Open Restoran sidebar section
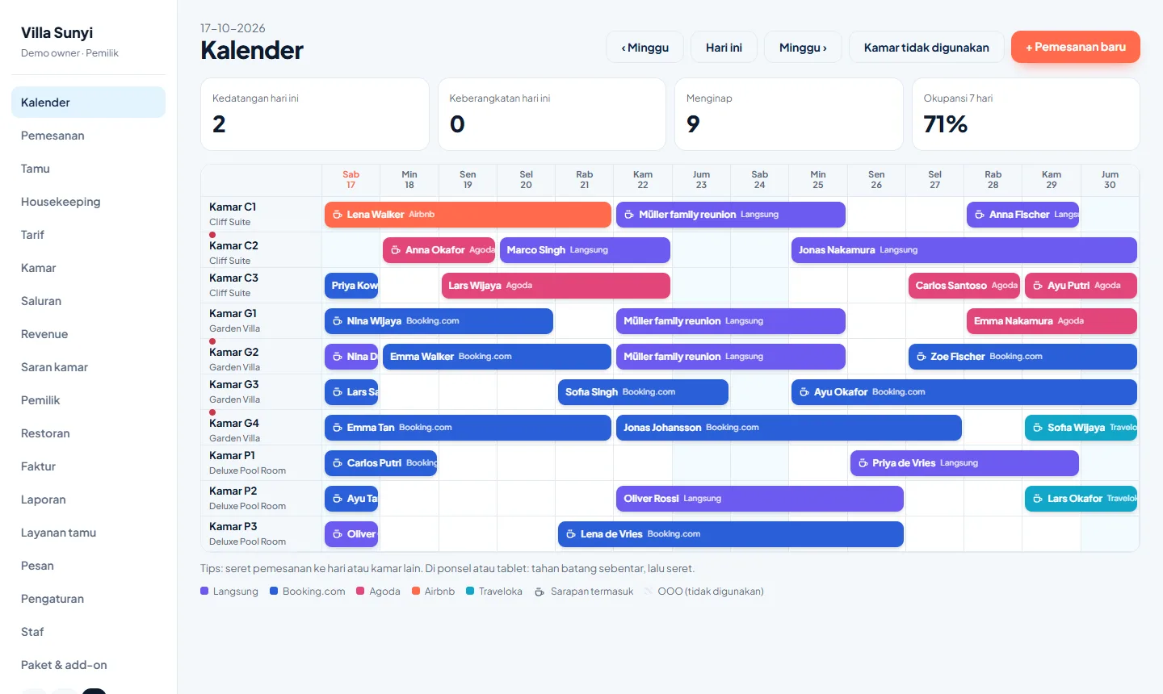Viewport: 1163px width, 694px height. (88, 433)
